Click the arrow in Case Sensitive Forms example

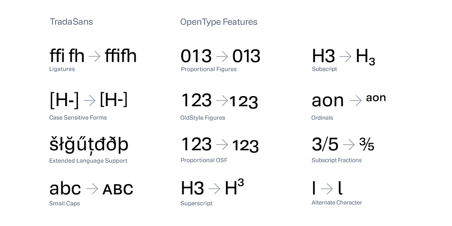89,100
